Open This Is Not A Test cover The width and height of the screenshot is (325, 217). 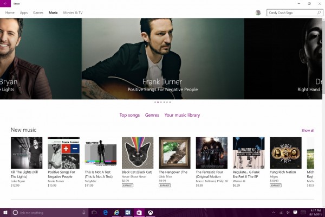[x=101, y=153]
